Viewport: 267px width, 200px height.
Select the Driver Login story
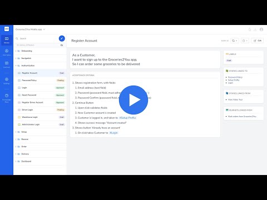tap(40, 110)
